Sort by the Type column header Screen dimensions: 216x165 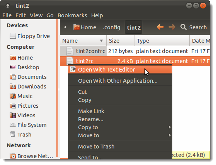pos(162,41)
